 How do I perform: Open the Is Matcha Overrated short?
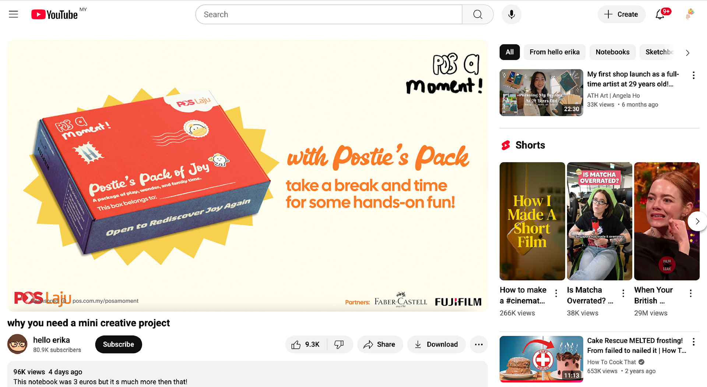click(599, 221)
